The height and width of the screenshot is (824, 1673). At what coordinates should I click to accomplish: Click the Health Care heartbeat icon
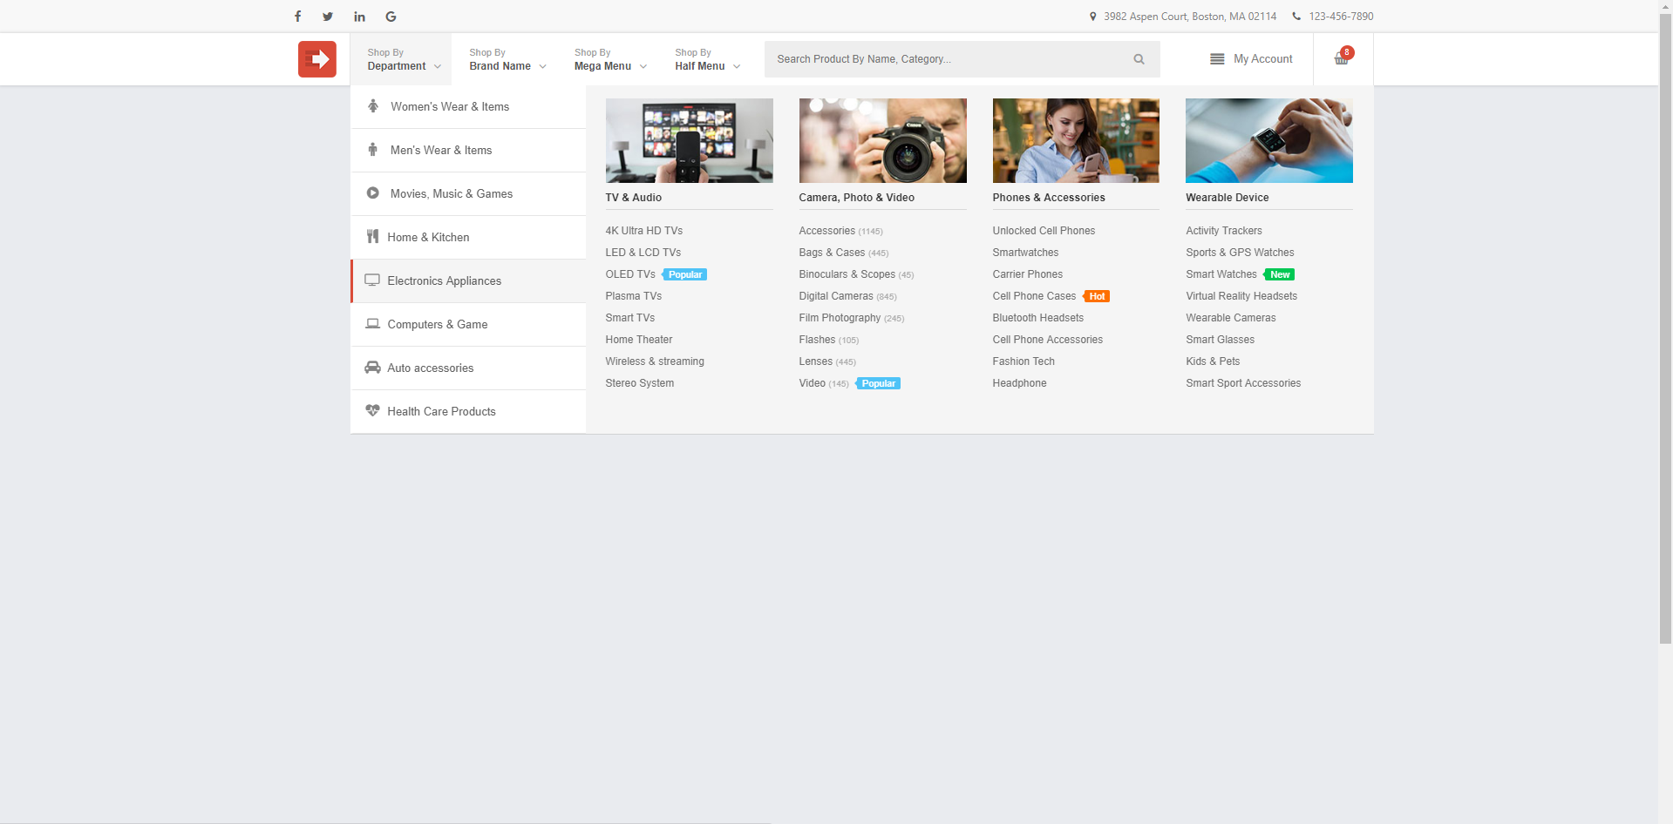(x=372, y=411)
